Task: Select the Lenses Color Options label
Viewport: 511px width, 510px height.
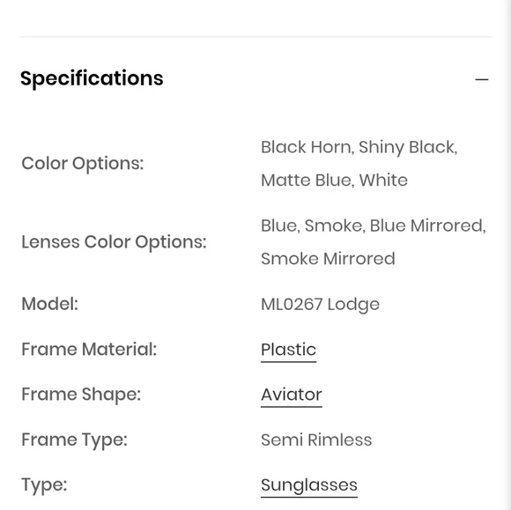Action: point(114,242)
